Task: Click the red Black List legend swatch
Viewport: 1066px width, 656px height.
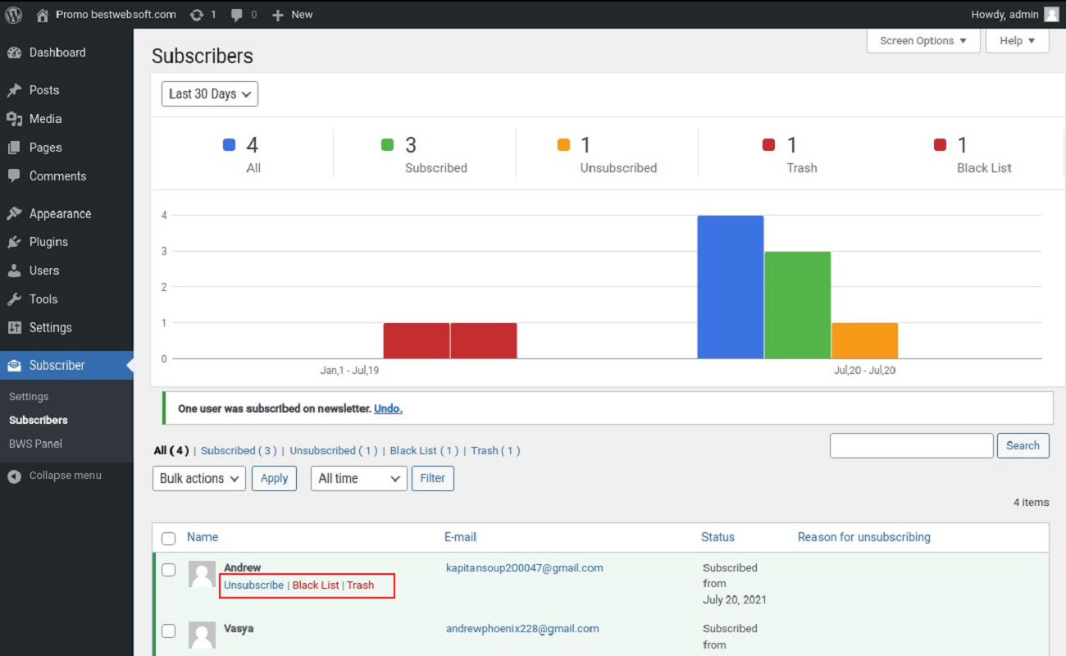Action: (941, 145)
